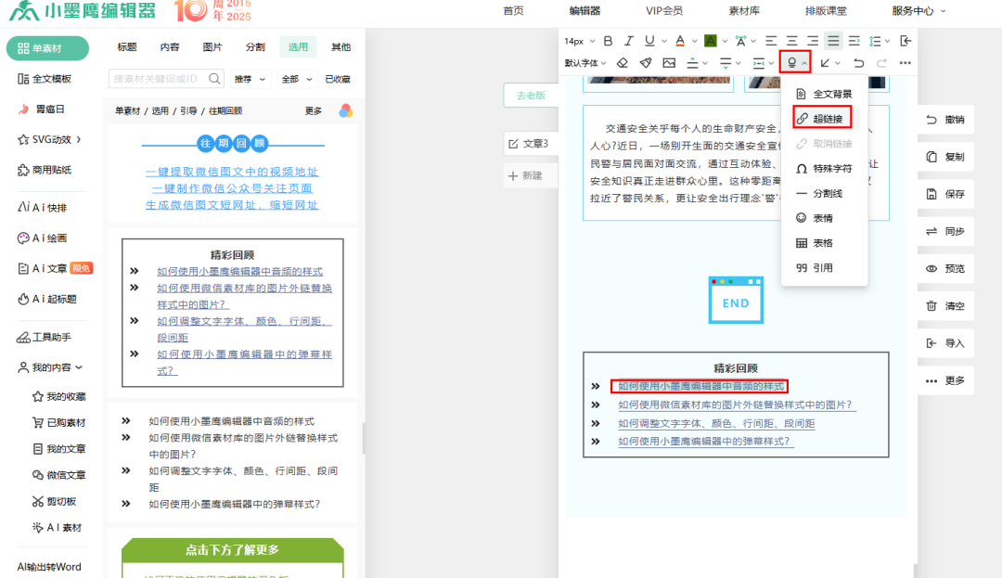
Task: Click the 保存 save button
Action: 945,194
